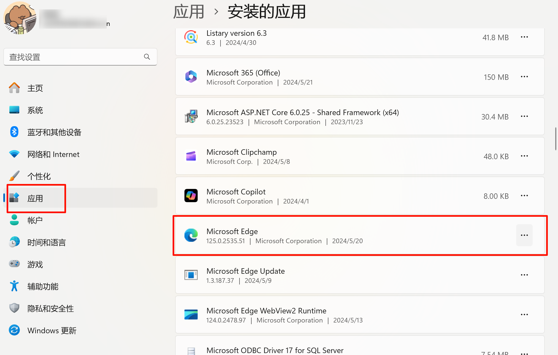Select 网络和 Internet in the sidebar
This screenshot has height=355, width=558.
pyautogui.click(x=53, y=154)
